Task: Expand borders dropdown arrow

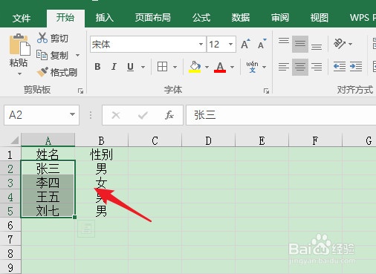Action: click(x=175, y=67)
